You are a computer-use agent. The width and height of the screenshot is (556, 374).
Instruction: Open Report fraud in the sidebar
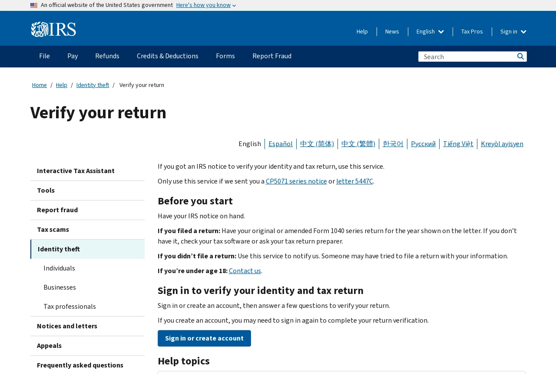pyautogui.click(x=87, y=210)
